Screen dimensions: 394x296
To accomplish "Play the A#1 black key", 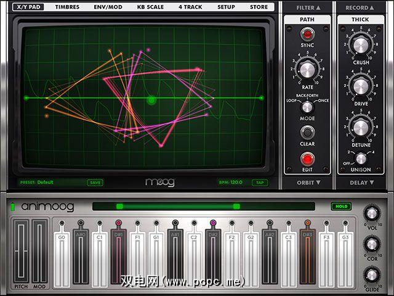I will 175,257.
